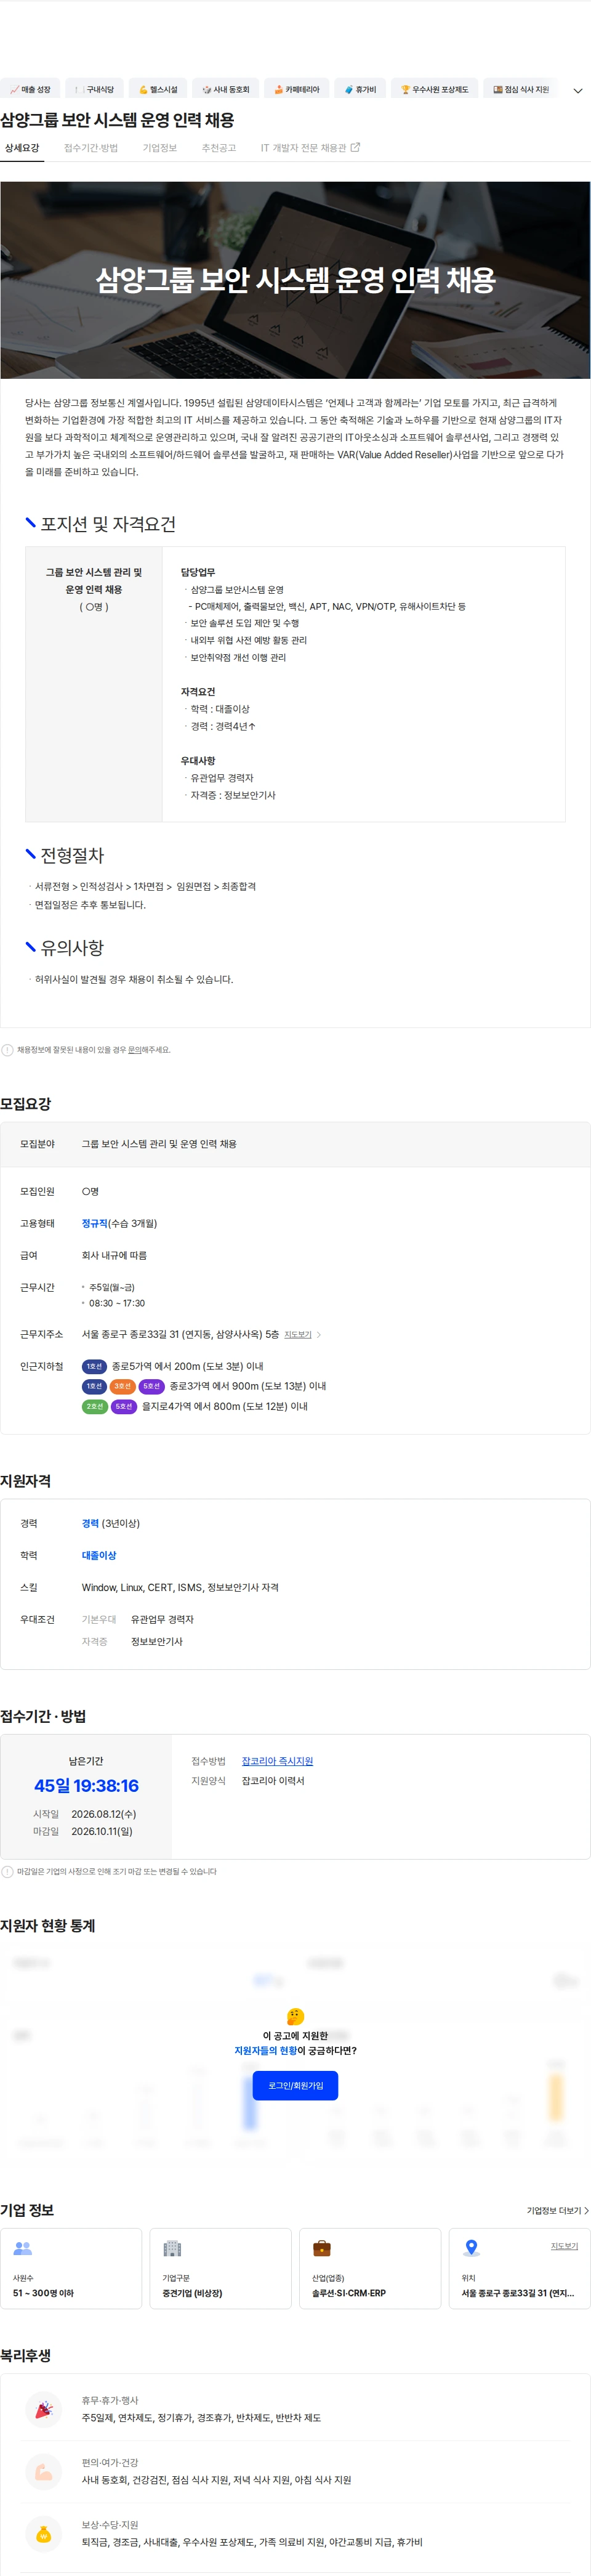Click the 휴가비 benefit tag

point(360,89)
